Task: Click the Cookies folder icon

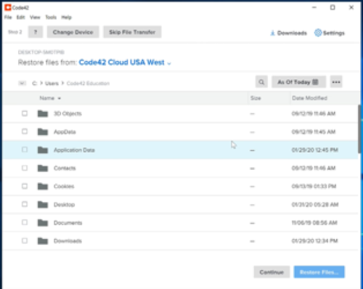Action: coord(43,186)
